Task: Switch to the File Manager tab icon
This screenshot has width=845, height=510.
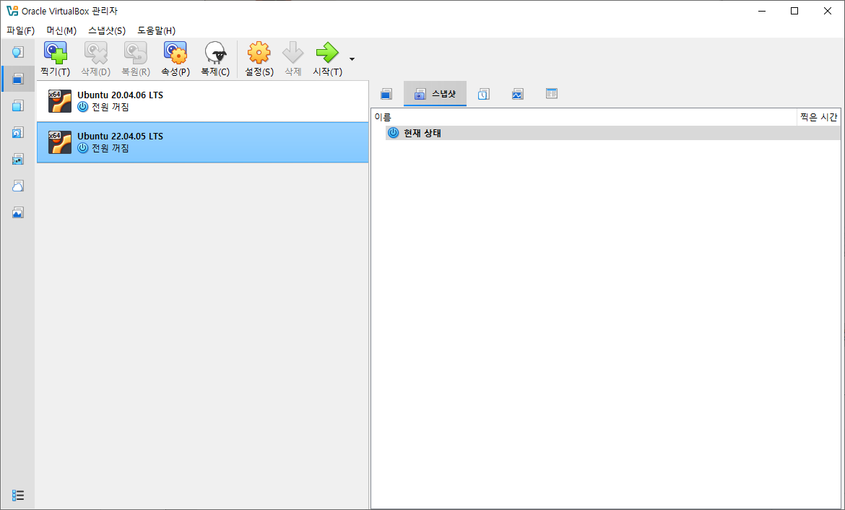Action: coord(551,95)
